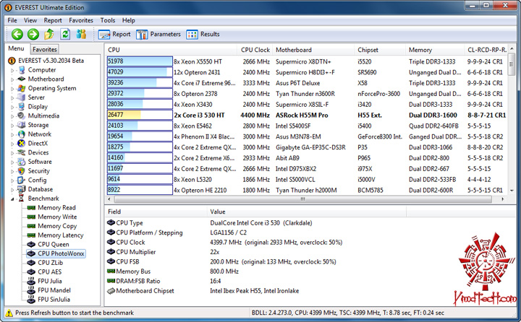Select Memory Latency benchmark
The height and width of the screenshot is (322, 521).
(60, 235)
